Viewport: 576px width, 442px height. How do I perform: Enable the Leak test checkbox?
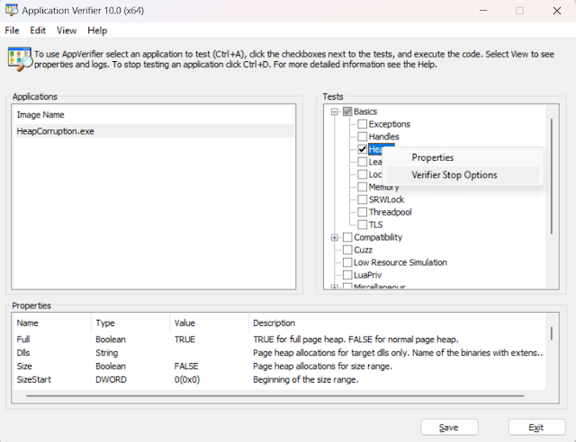click(362, 162)
